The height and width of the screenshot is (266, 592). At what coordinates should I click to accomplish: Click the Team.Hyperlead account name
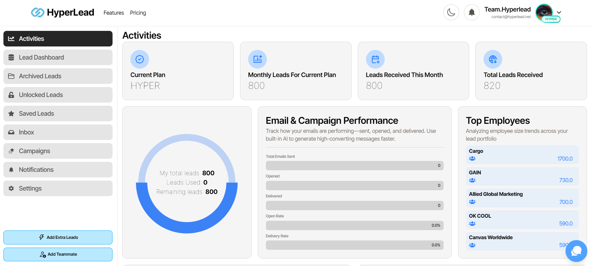tap(508, 9)
